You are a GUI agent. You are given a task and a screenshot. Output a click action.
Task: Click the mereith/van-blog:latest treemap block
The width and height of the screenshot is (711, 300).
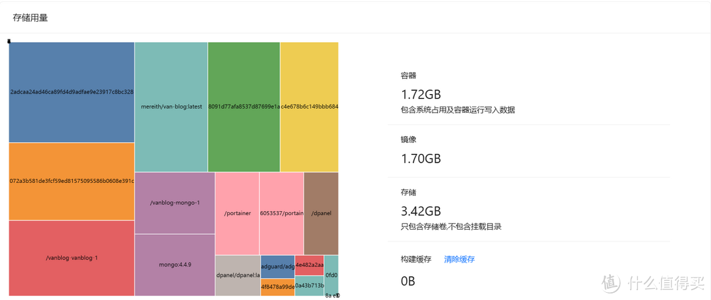171,107
